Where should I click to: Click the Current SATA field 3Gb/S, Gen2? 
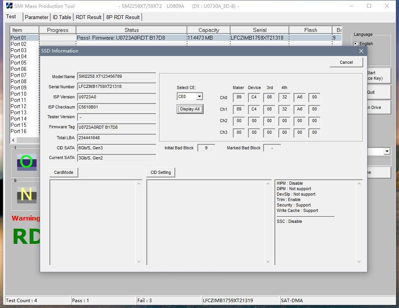(116, 158)
